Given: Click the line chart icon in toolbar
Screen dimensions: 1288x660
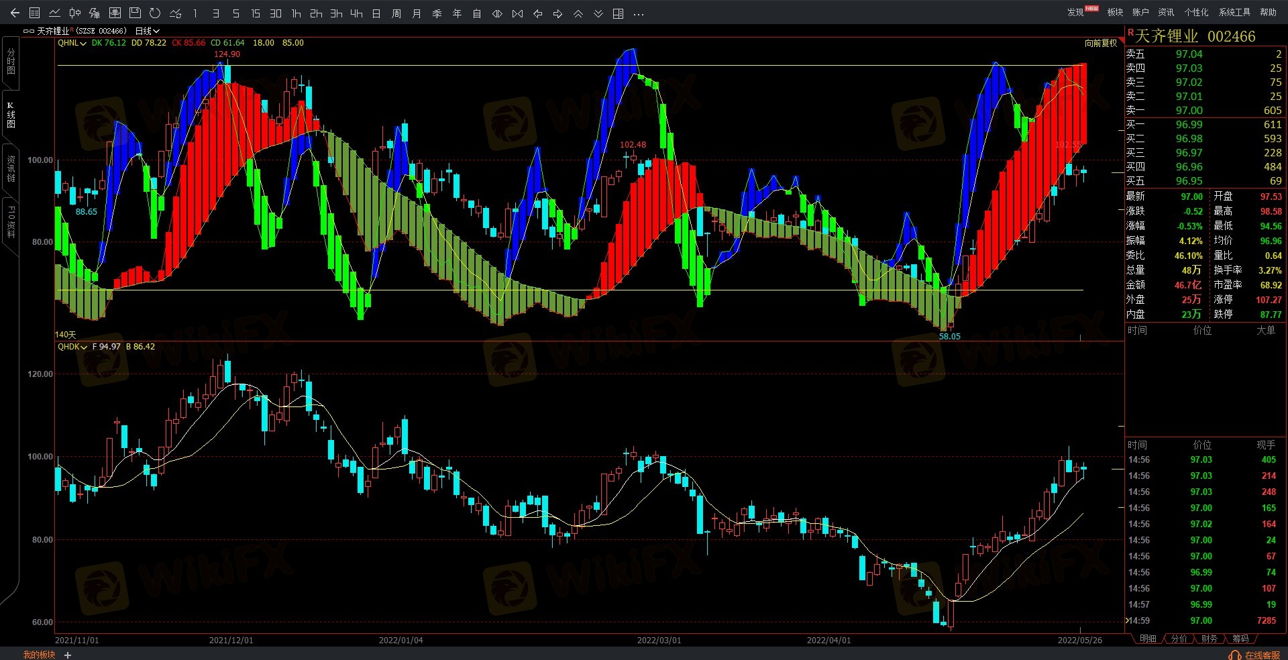Looking at the screenshot, I should tap(54, 13).
